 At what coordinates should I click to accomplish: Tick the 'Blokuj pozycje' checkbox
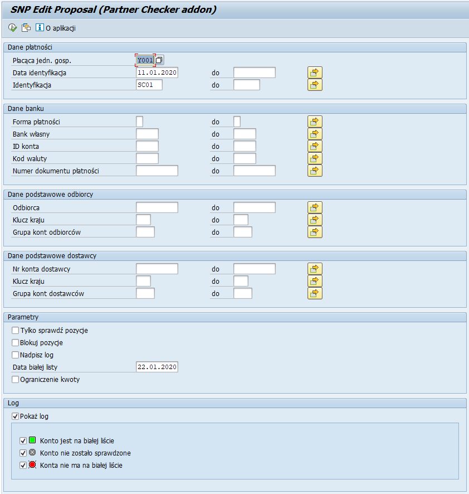16,343
